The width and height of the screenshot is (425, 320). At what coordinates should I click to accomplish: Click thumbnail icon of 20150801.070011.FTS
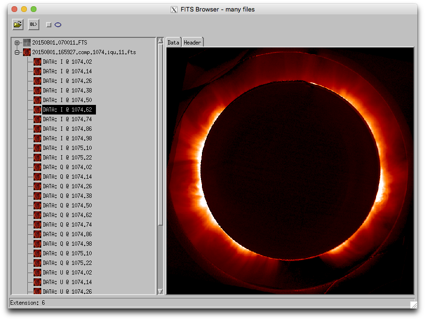(x=27, y=43)
